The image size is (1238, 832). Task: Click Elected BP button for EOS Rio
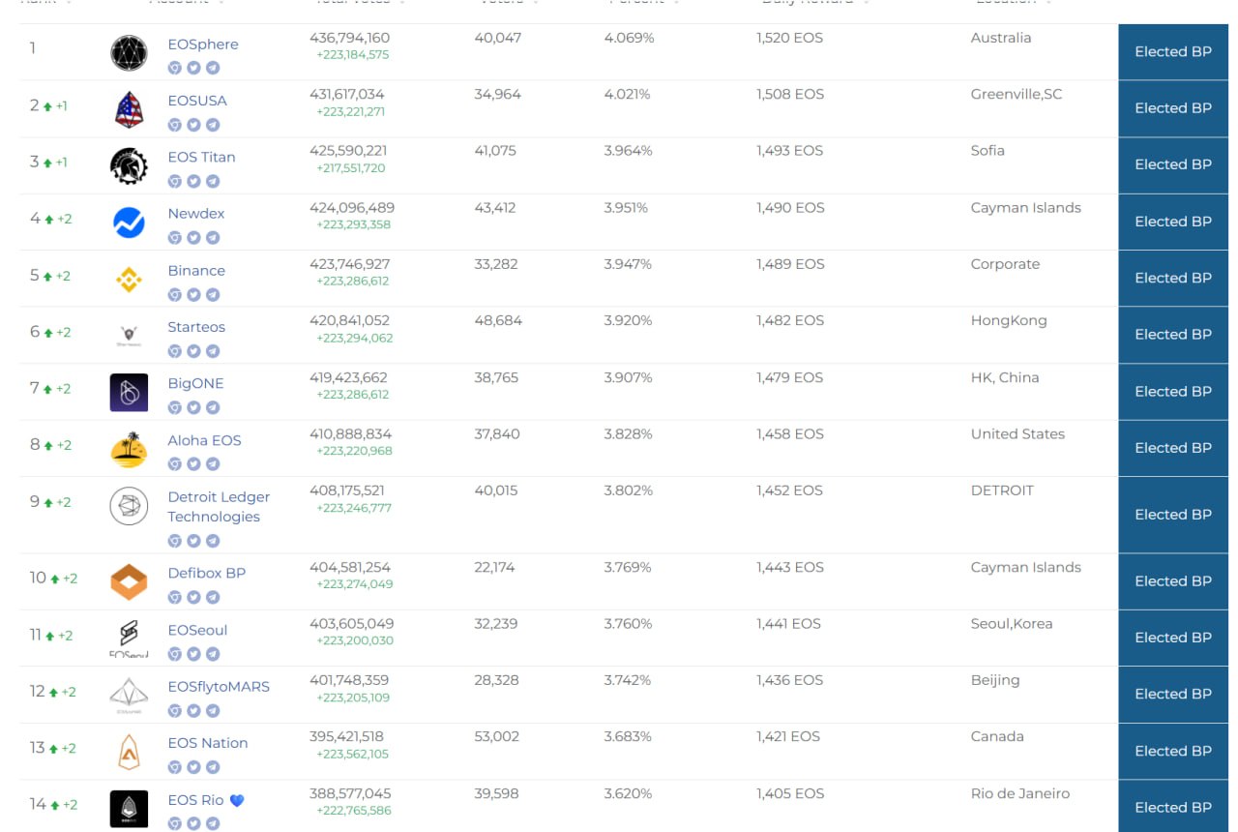pyautogui.click(x=1173, y=808)
